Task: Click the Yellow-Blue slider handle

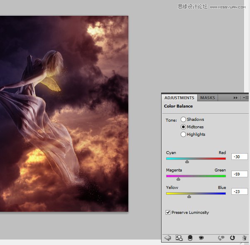Action: coord(189,196)
